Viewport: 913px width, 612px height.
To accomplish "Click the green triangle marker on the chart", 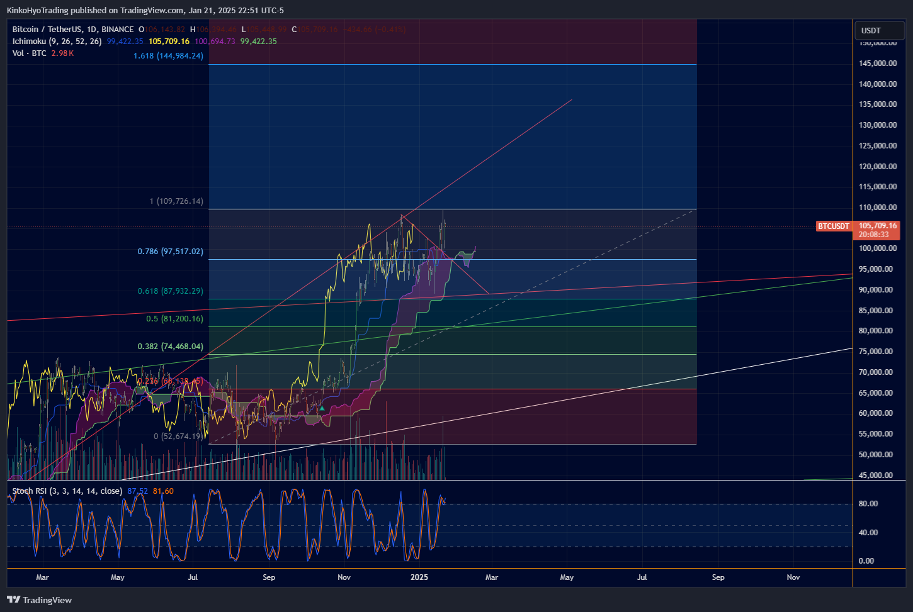I will coord(322,408).
